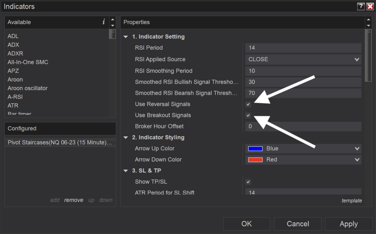Open the RSI Applied Source dropdown
376x234 pixels.
(303, 59)
